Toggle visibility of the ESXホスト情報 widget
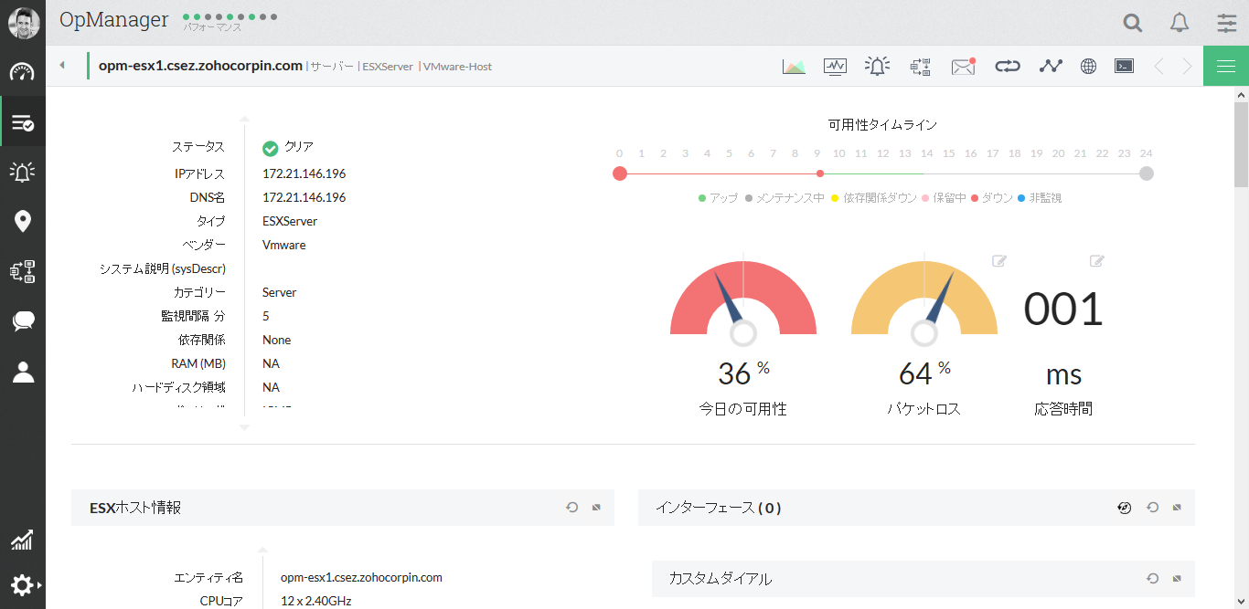The width and height of the screenshot is (1249, 609). [595, 507]
